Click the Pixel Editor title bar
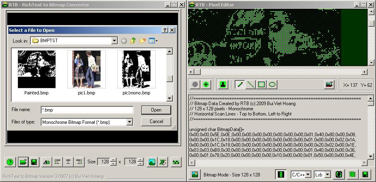 coord(282,4)
